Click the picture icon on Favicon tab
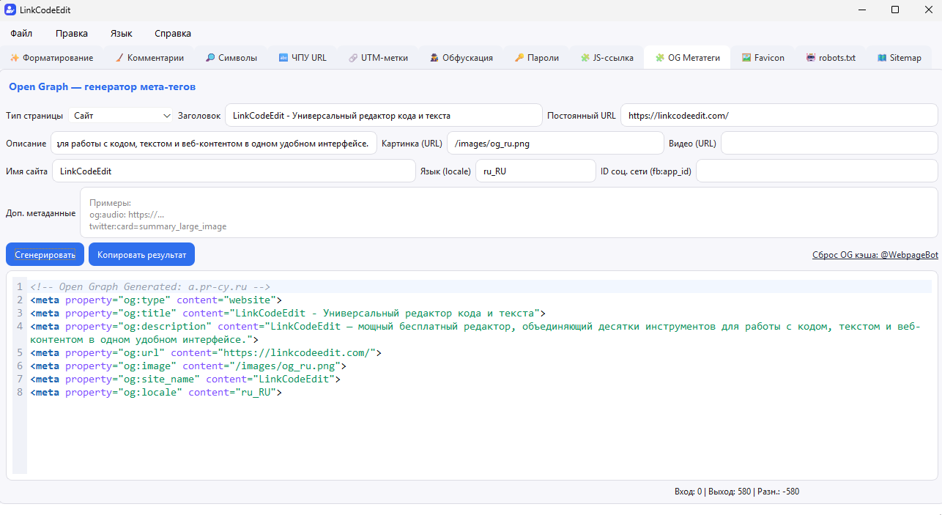Image resolution: width=942 pixels, height=515 pixels. pyautogui.click(x=746, y=58)
